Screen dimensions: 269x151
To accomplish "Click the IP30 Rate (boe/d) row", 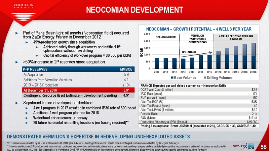I will pyautogui.click(x=199, y=94).
